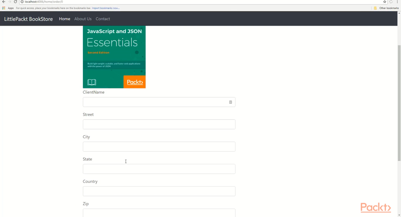The height and width of the screenshot is (217, 401).
Task: Click the City label
Action: pyautogui.click(x=86, y=137)
